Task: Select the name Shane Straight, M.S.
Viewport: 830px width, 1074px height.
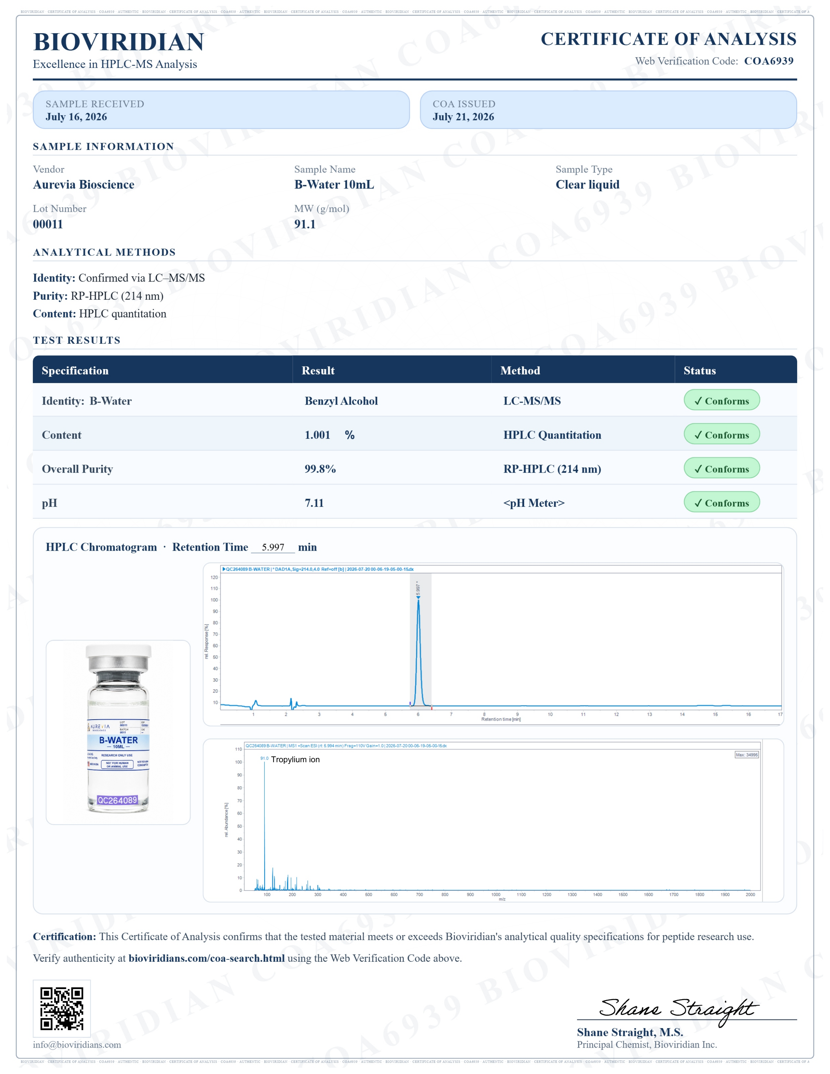Action: pos(630,1032)
